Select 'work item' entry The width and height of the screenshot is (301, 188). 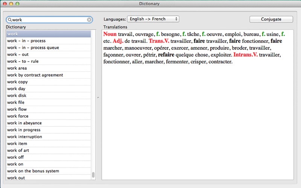pyautogui.click(x=49, y=144)
